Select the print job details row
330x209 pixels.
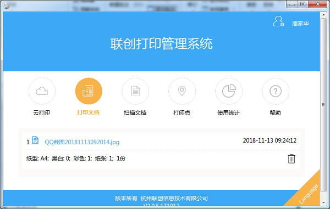point(161,159)
